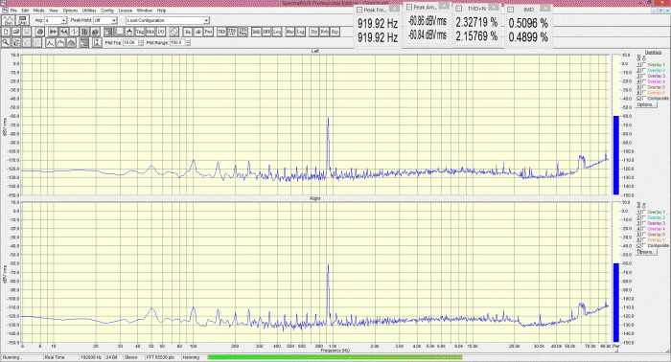
Task: Enable Composite checkbox in Right plot
Action: coord(644,246)
